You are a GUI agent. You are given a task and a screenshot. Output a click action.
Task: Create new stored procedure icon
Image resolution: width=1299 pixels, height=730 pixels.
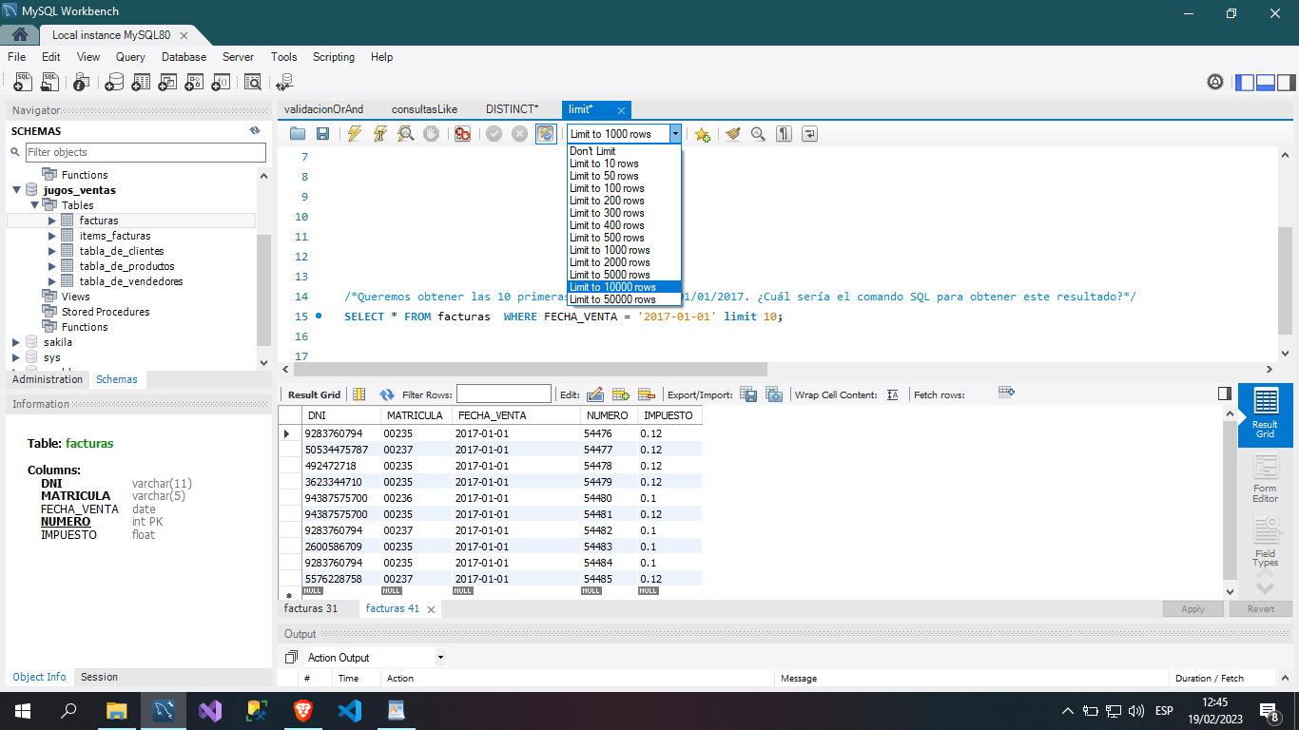coord(194,83)
